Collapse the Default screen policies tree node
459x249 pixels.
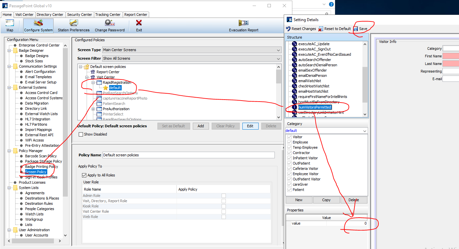click(x=81, y=67)
